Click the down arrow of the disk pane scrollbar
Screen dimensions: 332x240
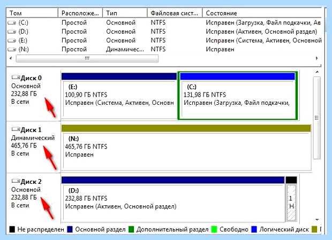point(317,220)
